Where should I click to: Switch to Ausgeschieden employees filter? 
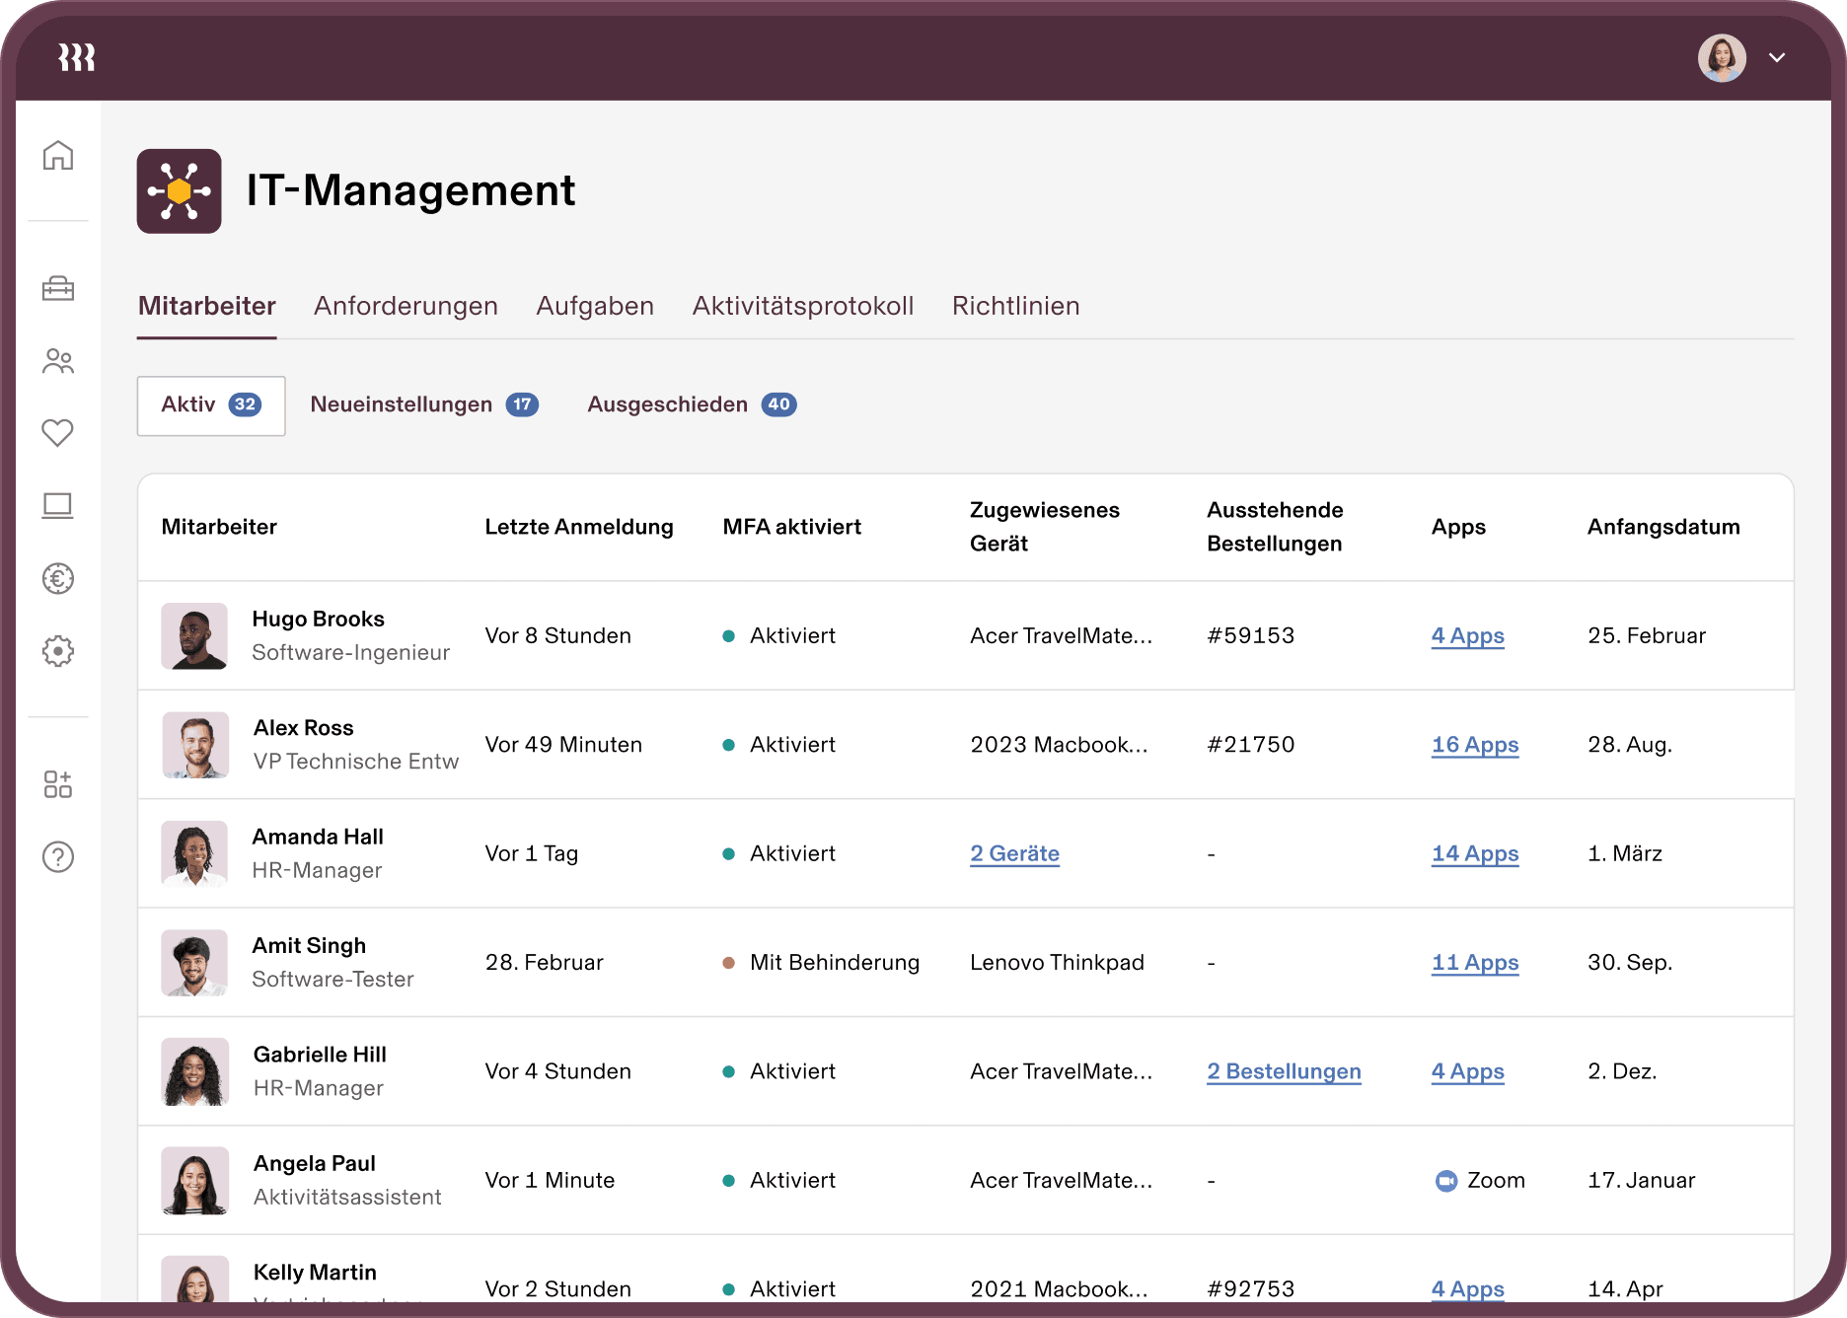pyautogui.click(x=691, y=404)
